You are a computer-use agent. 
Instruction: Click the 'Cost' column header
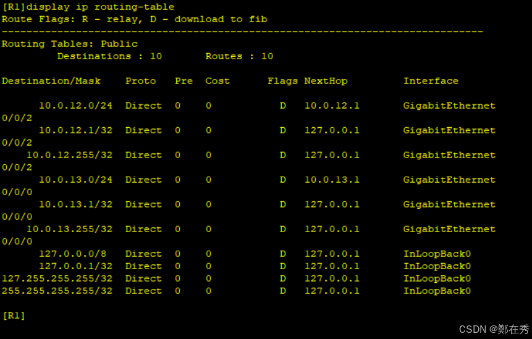tap(217, 81)
